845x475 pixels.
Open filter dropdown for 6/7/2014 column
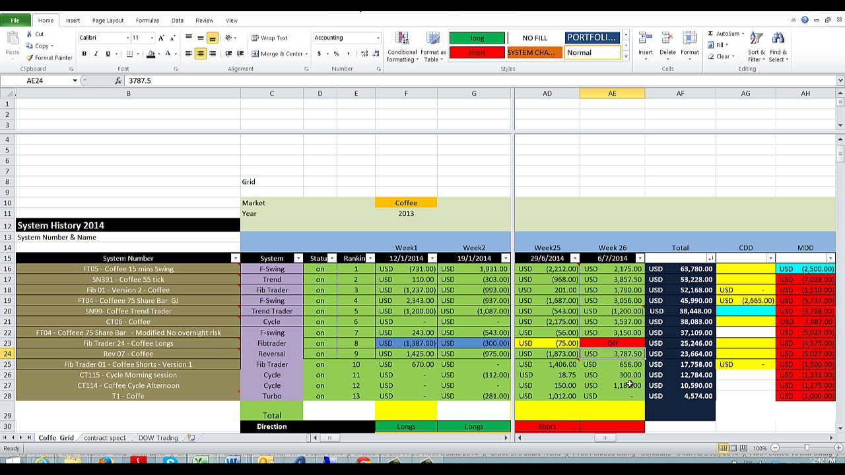pyautogui.click(x=640, y=258)
